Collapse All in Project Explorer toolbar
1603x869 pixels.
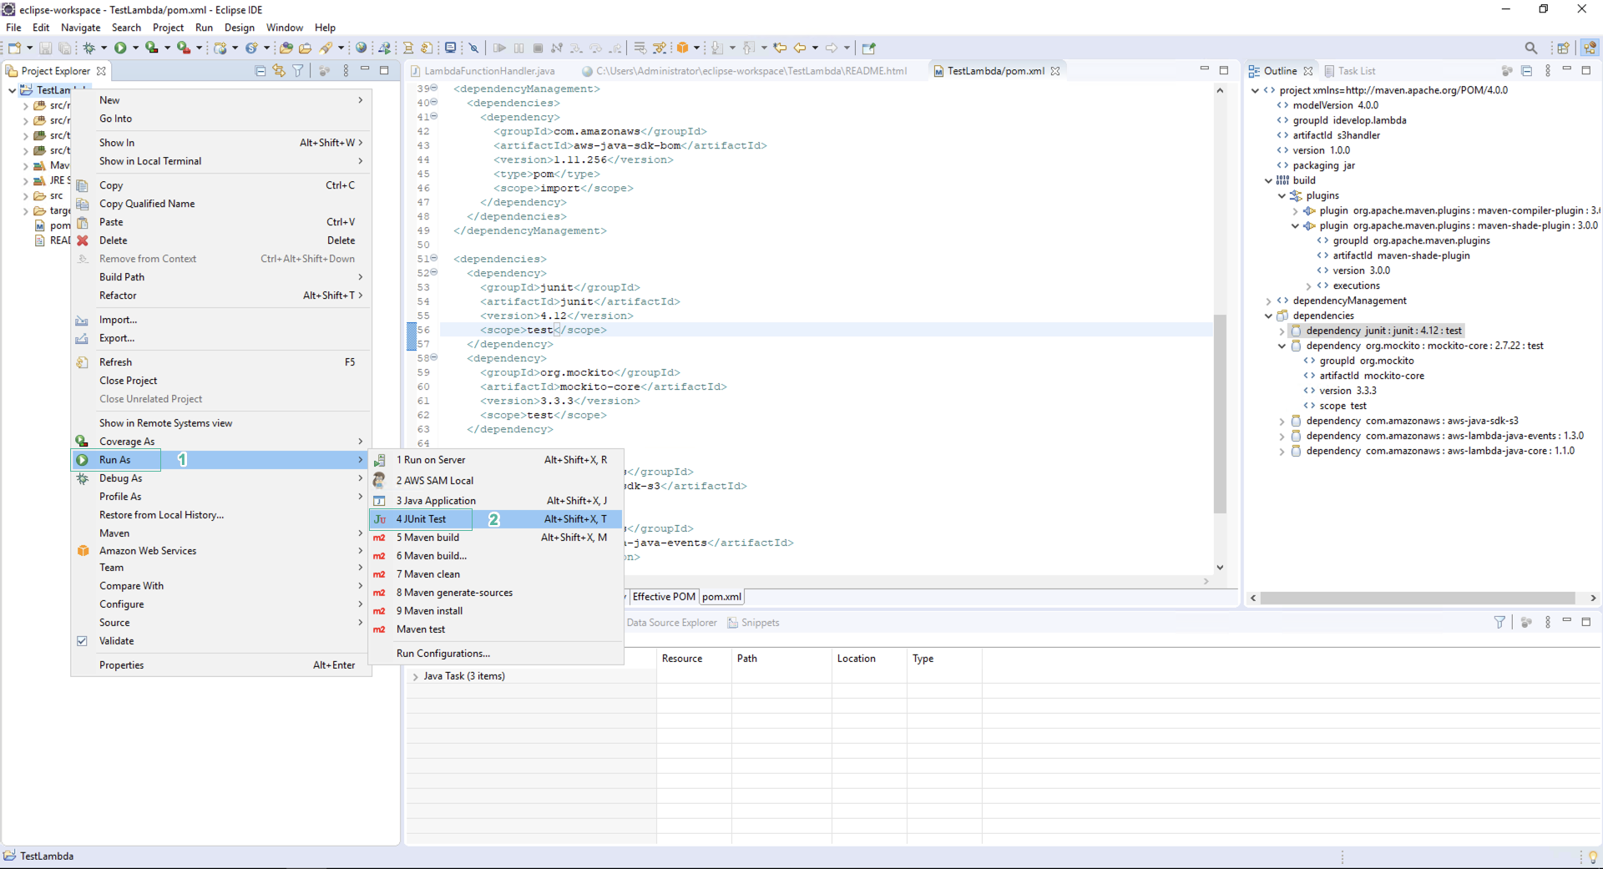pos(260,71)
